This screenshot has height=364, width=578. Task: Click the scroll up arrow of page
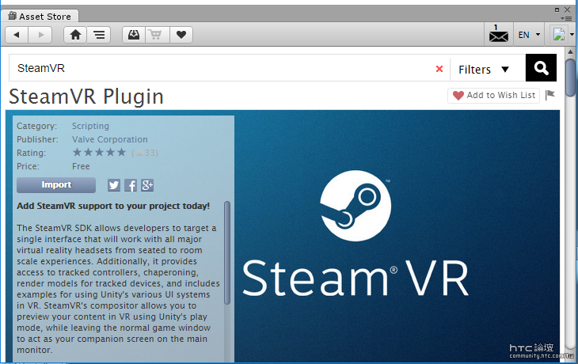click(571, 52)
